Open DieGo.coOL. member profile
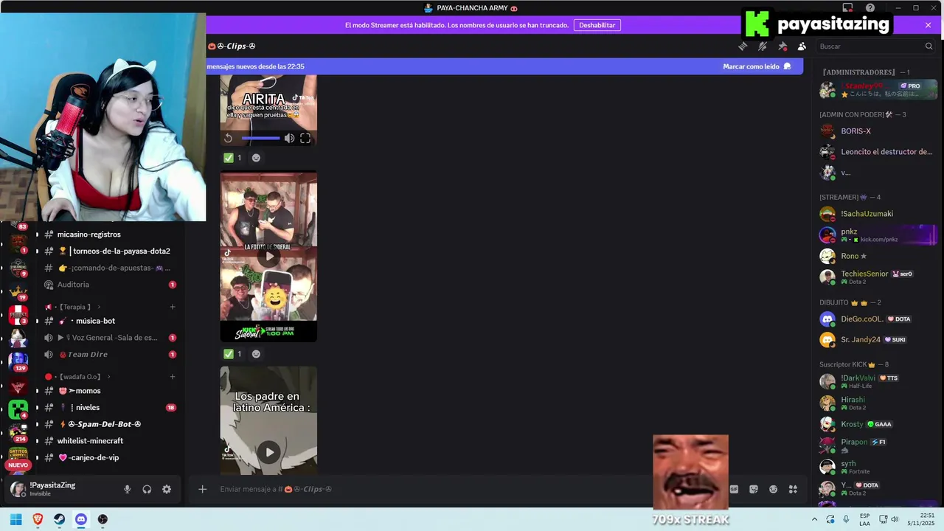The width and height of the screenshot is (944, 531). [x=877, y=319]
